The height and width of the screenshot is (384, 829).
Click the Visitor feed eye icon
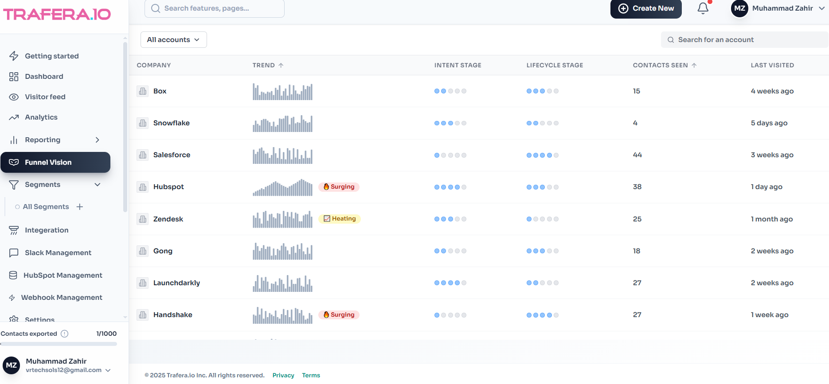point(14,97)
